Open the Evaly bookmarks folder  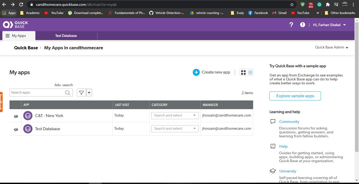point(237,13)
